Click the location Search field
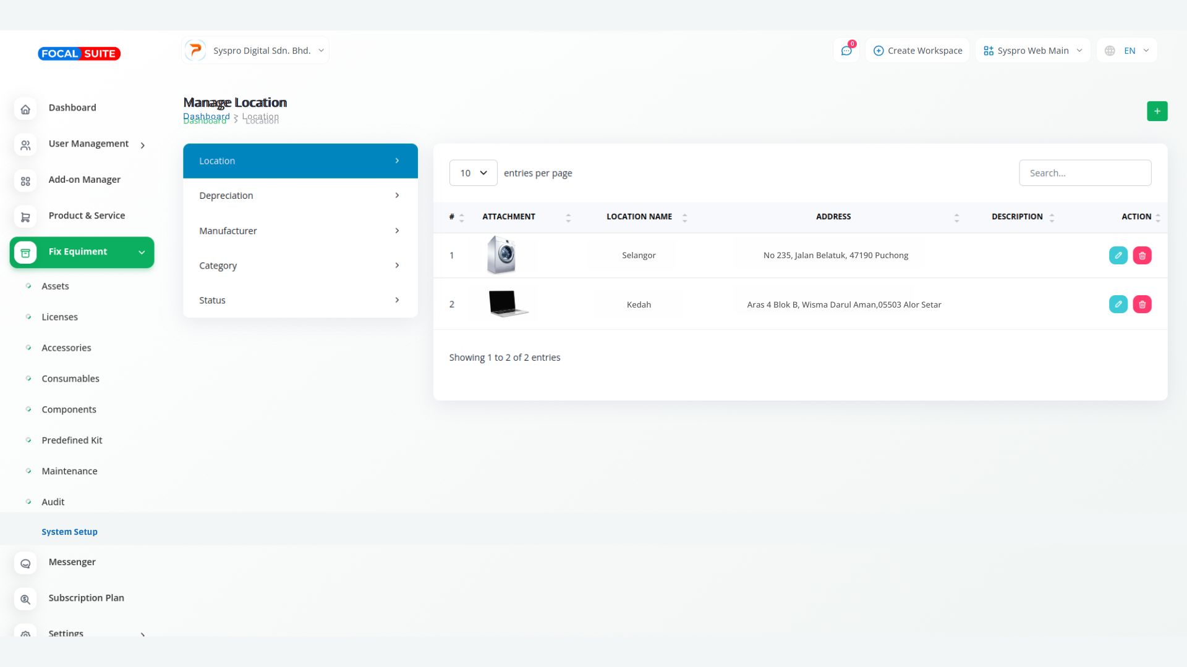Screen dimensions: 1187x667 1084,173
